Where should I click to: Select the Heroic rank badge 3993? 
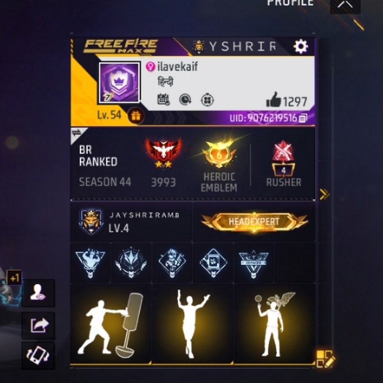[163, 162]
